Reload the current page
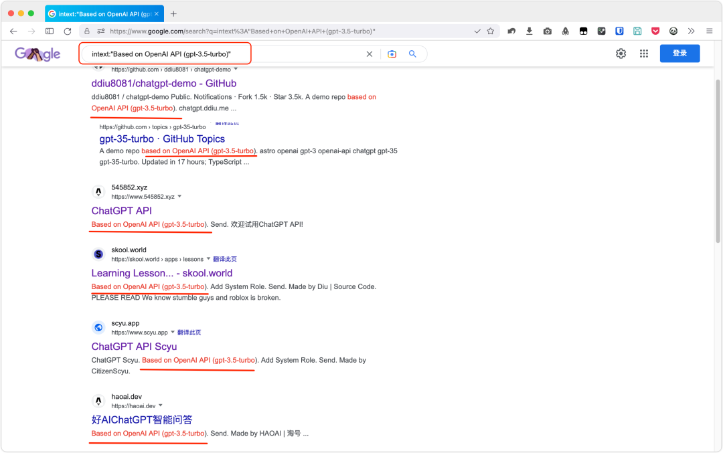The width and height of the screenshot is (723, 453). point(68,31)
